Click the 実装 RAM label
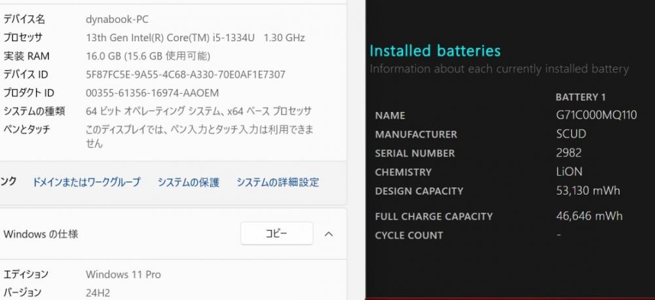 tap(26, 56)
